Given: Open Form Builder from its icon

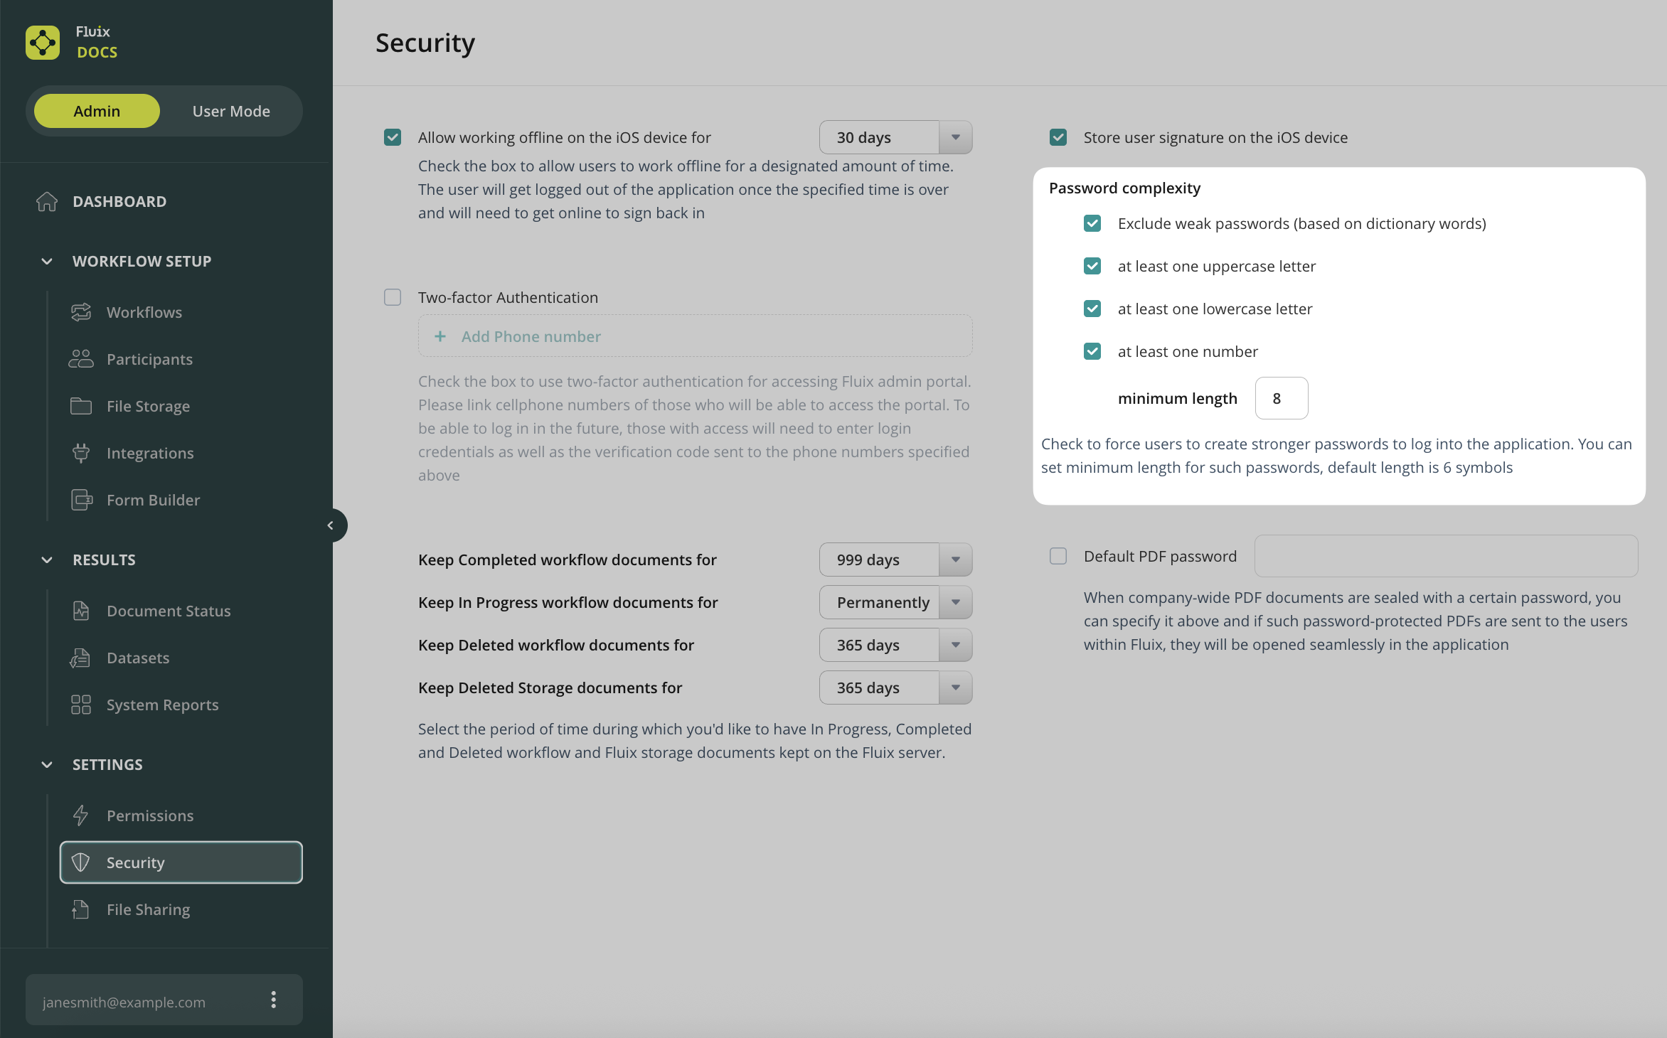Looking at the screenshot, I should [x=81, y=500].
